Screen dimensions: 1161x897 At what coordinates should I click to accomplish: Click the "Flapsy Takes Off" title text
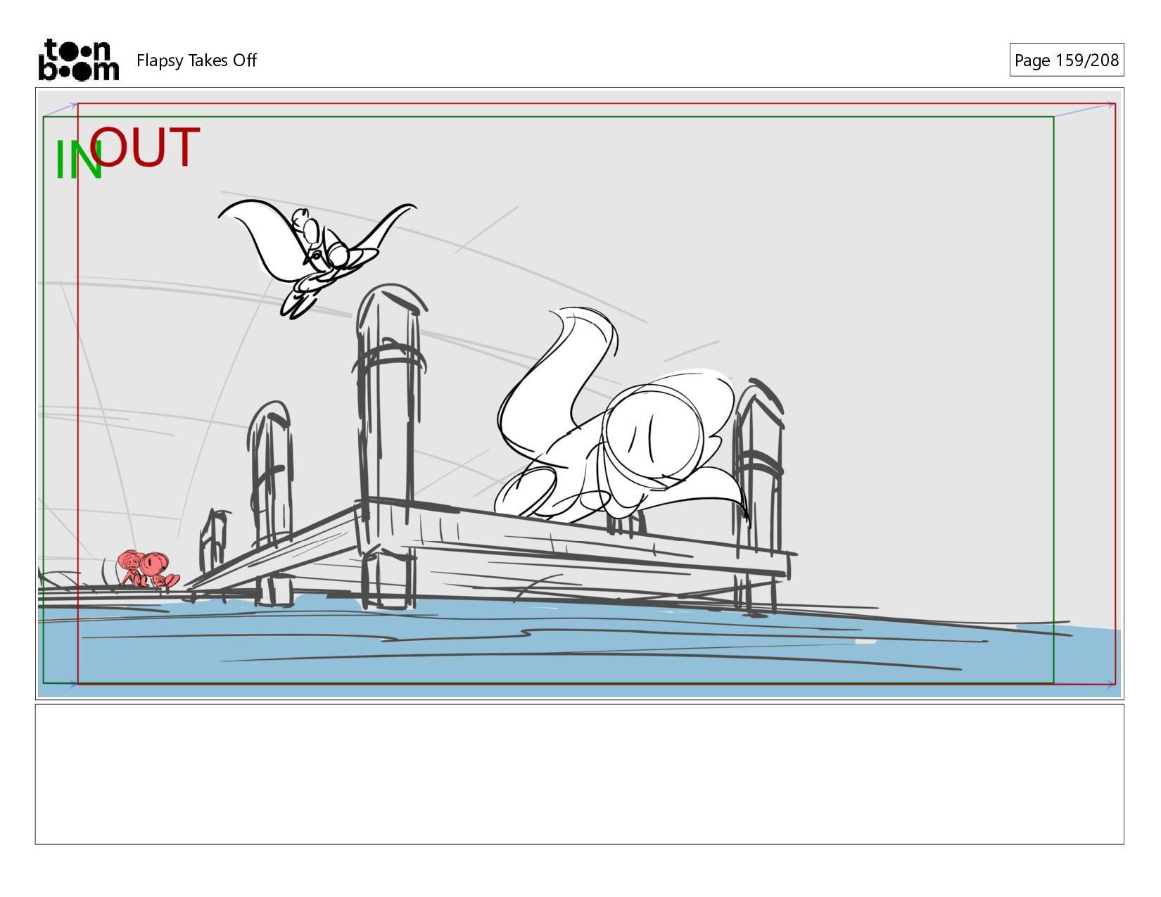(196, 61)
